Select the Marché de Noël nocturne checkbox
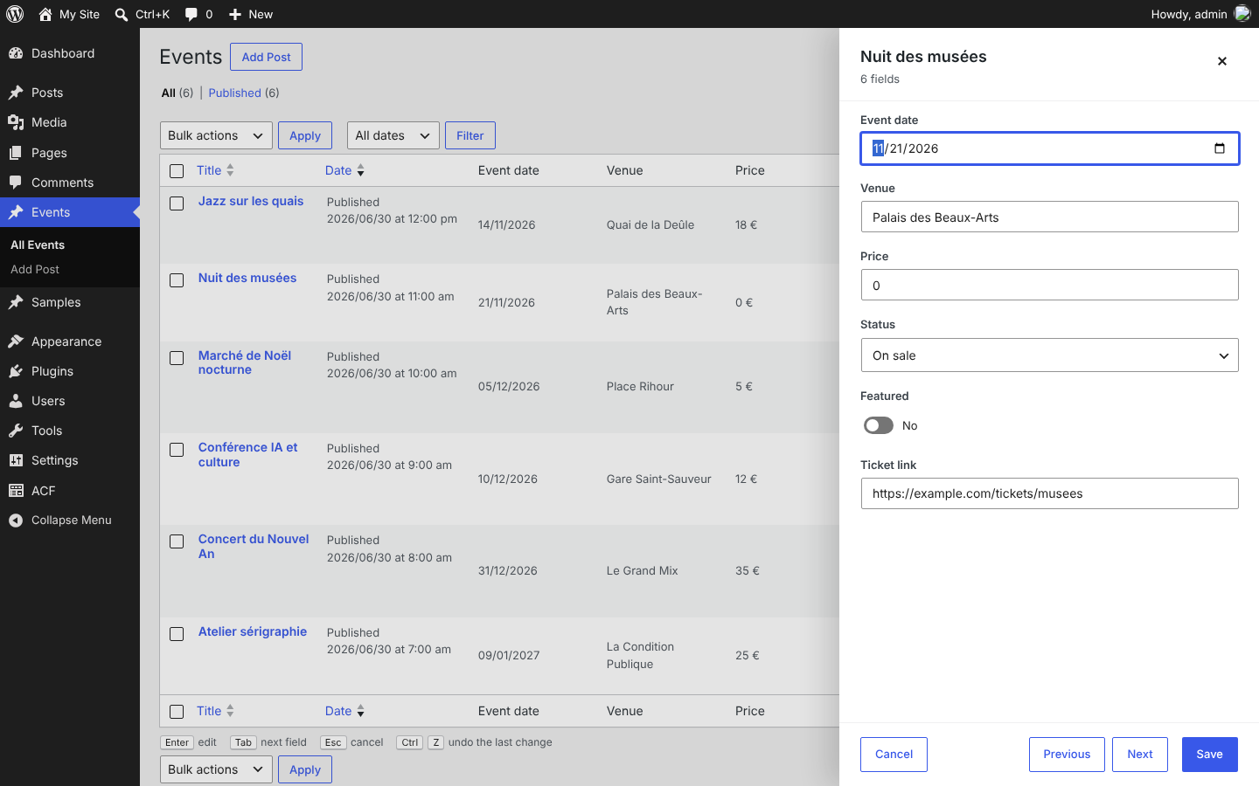Image resolution: width=1259 pixels, height=786 pixels. pyautogui.click(x=177, y=358)
